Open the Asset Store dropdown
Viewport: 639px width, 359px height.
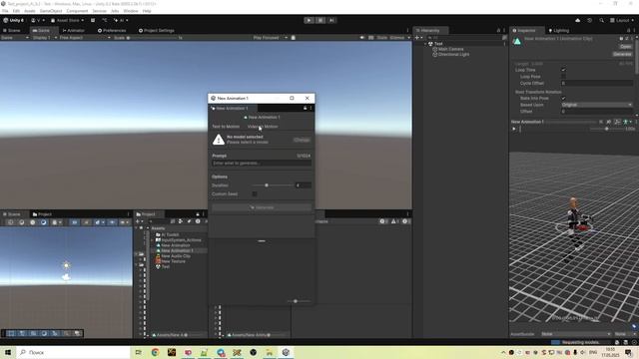pos(67,20)
